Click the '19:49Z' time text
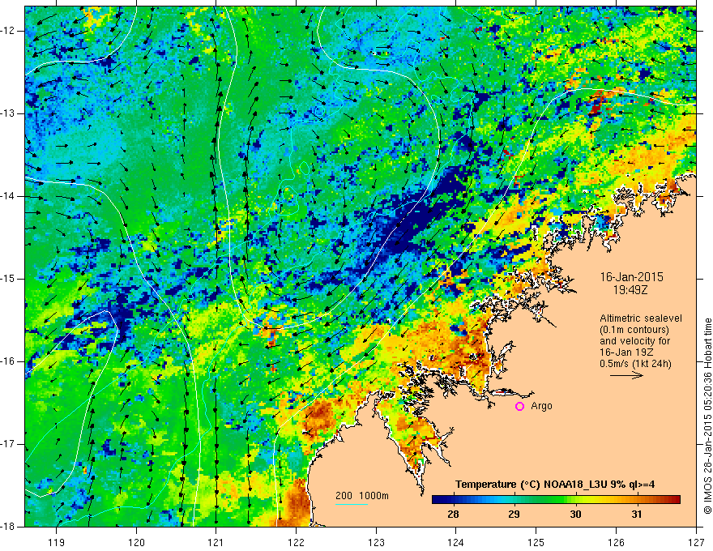 click(x=630, y=289)
